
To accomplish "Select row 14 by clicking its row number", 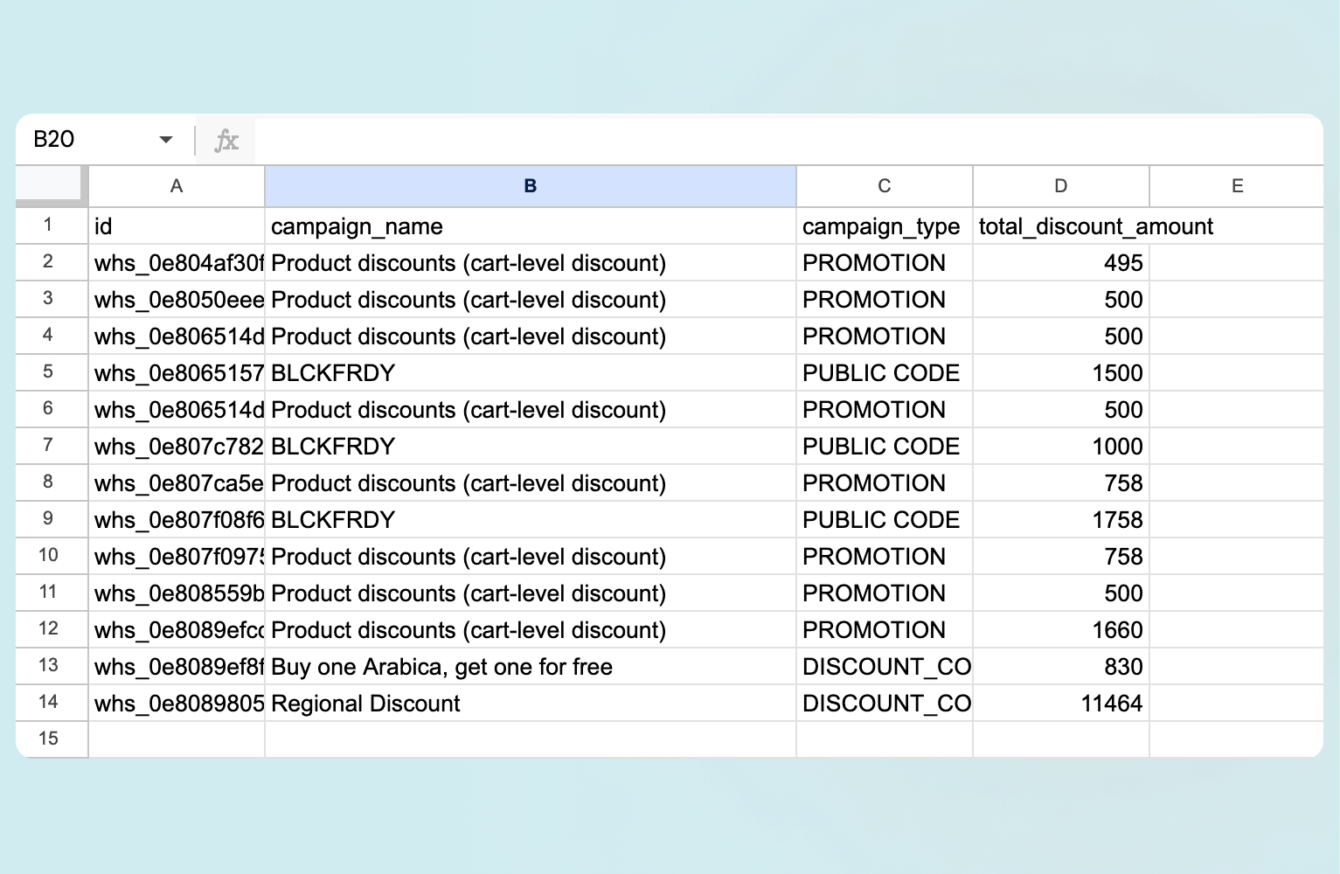I will tap(50, 703).
